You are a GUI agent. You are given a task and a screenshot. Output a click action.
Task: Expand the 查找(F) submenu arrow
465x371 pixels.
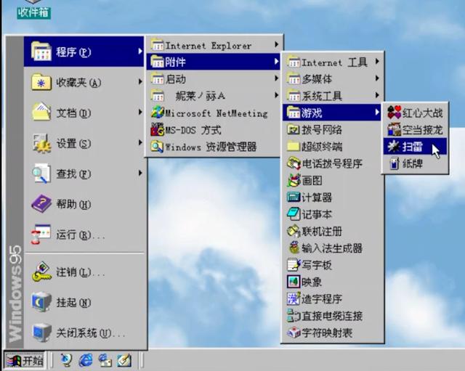pyautogui.click(x=140, y=173)
